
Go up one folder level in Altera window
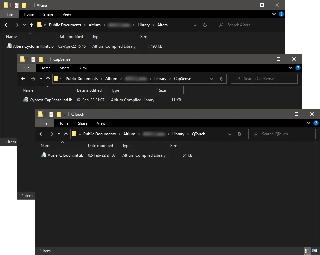tap(31, 25)
